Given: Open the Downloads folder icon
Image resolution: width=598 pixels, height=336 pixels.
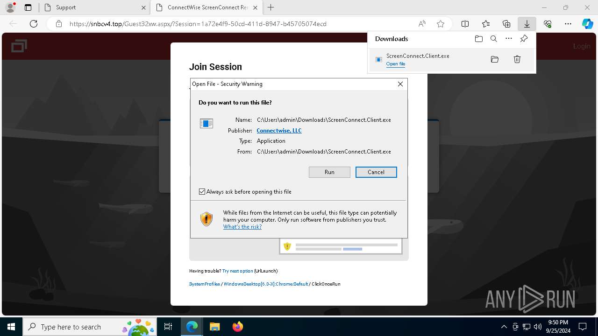Looking at the screenshot, I should click(x=479, y=39).
